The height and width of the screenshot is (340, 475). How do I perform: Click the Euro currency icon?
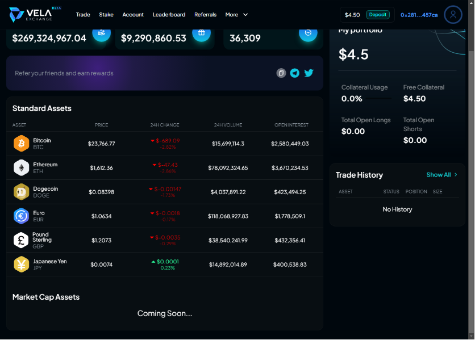pos(21,216)
